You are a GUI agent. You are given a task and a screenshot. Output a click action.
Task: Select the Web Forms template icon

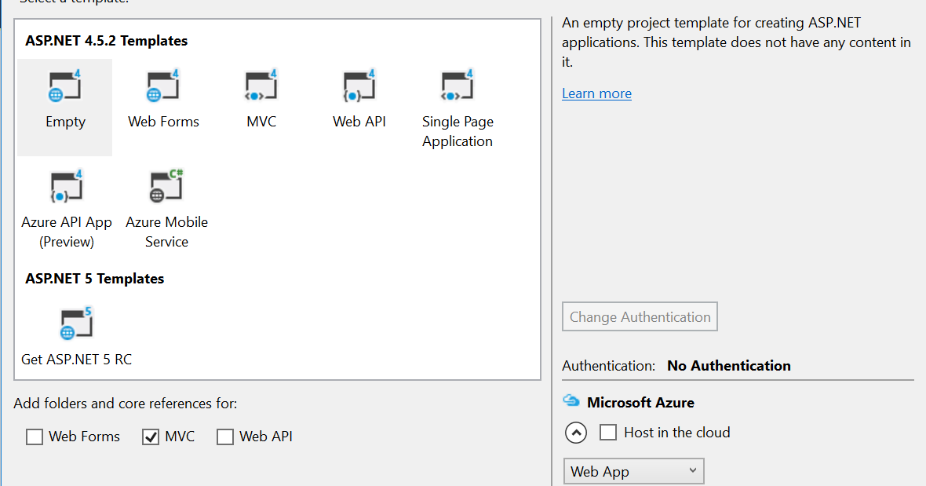tap(163, 99)
